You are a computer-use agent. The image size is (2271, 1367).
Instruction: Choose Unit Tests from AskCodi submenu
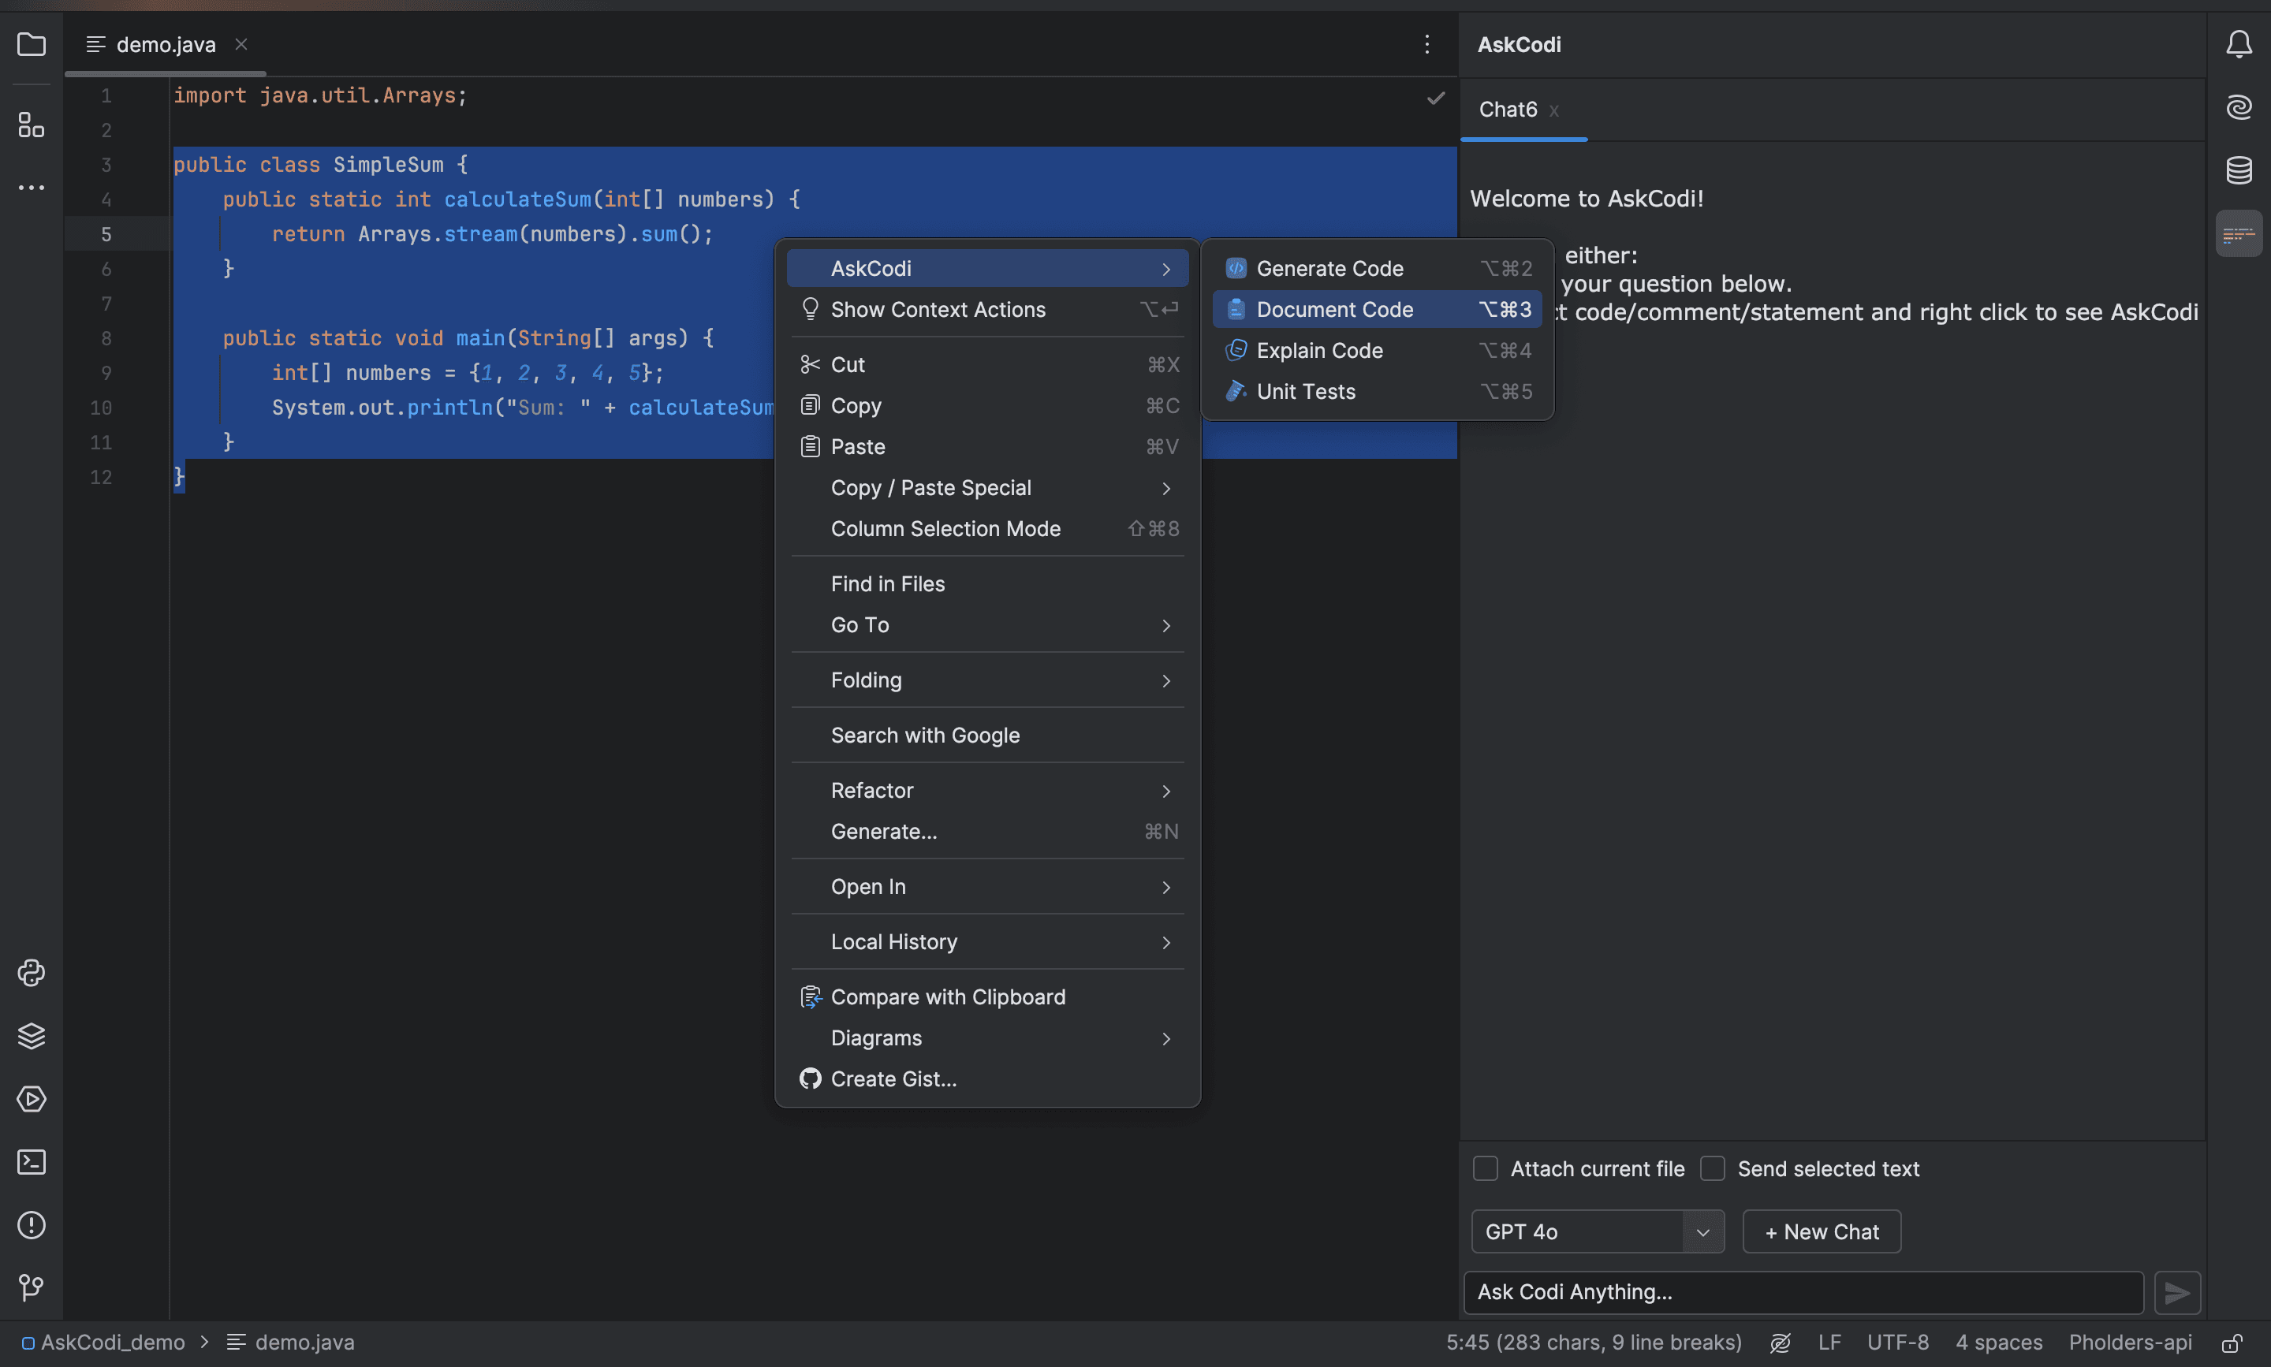click(x=1378, y=392)
